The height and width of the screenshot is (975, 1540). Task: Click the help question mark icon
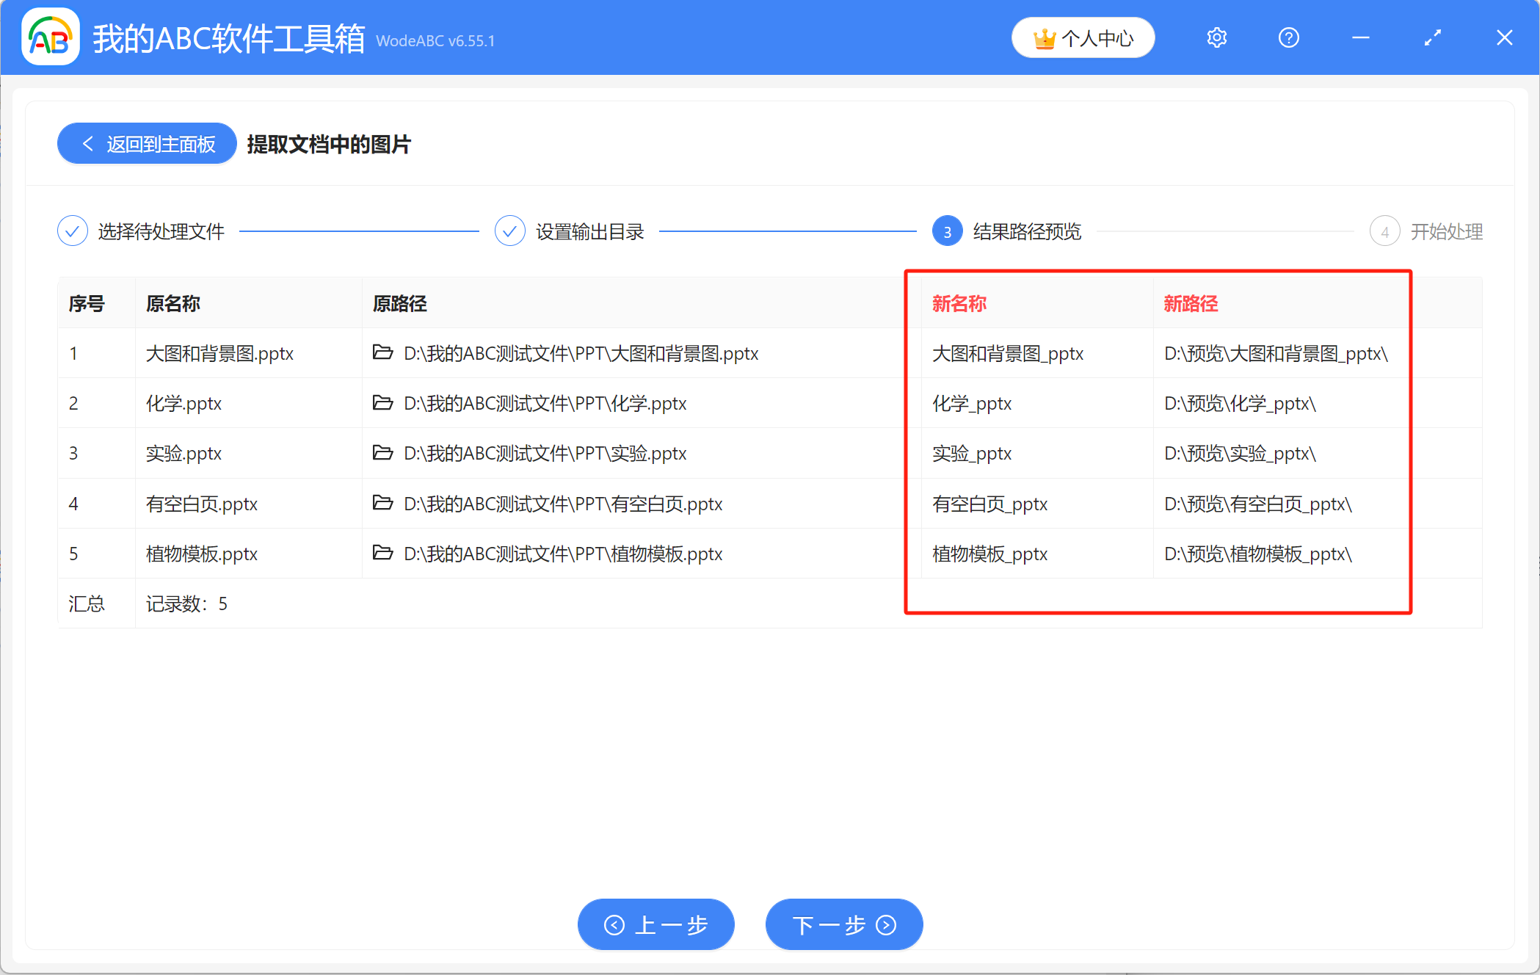point(1288,37)
